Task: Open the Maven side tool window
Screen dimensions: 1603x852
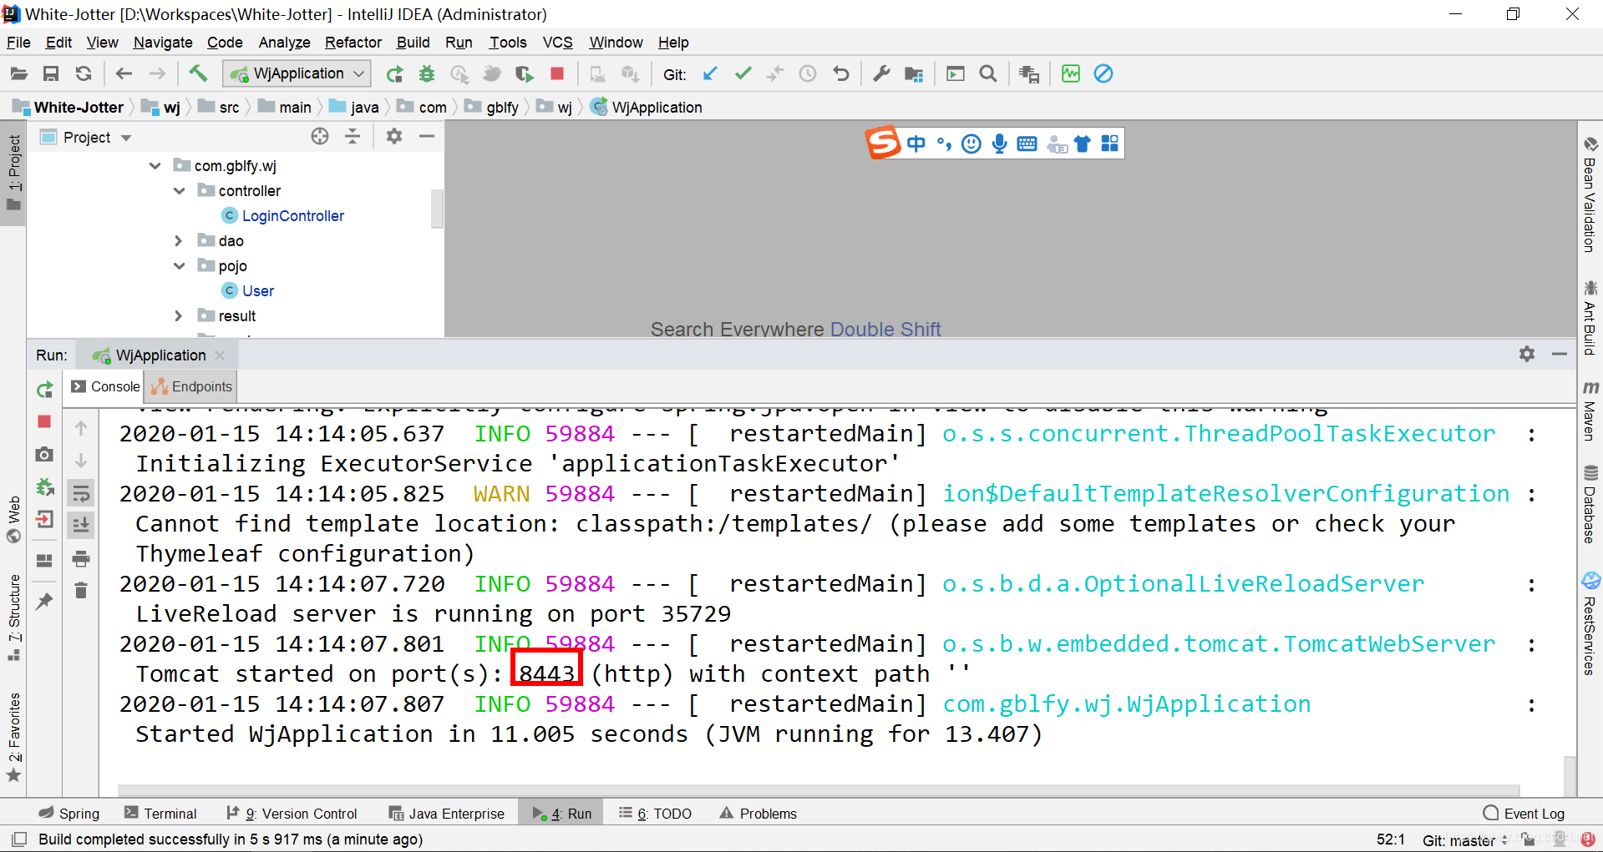Action: (1590, 411)
